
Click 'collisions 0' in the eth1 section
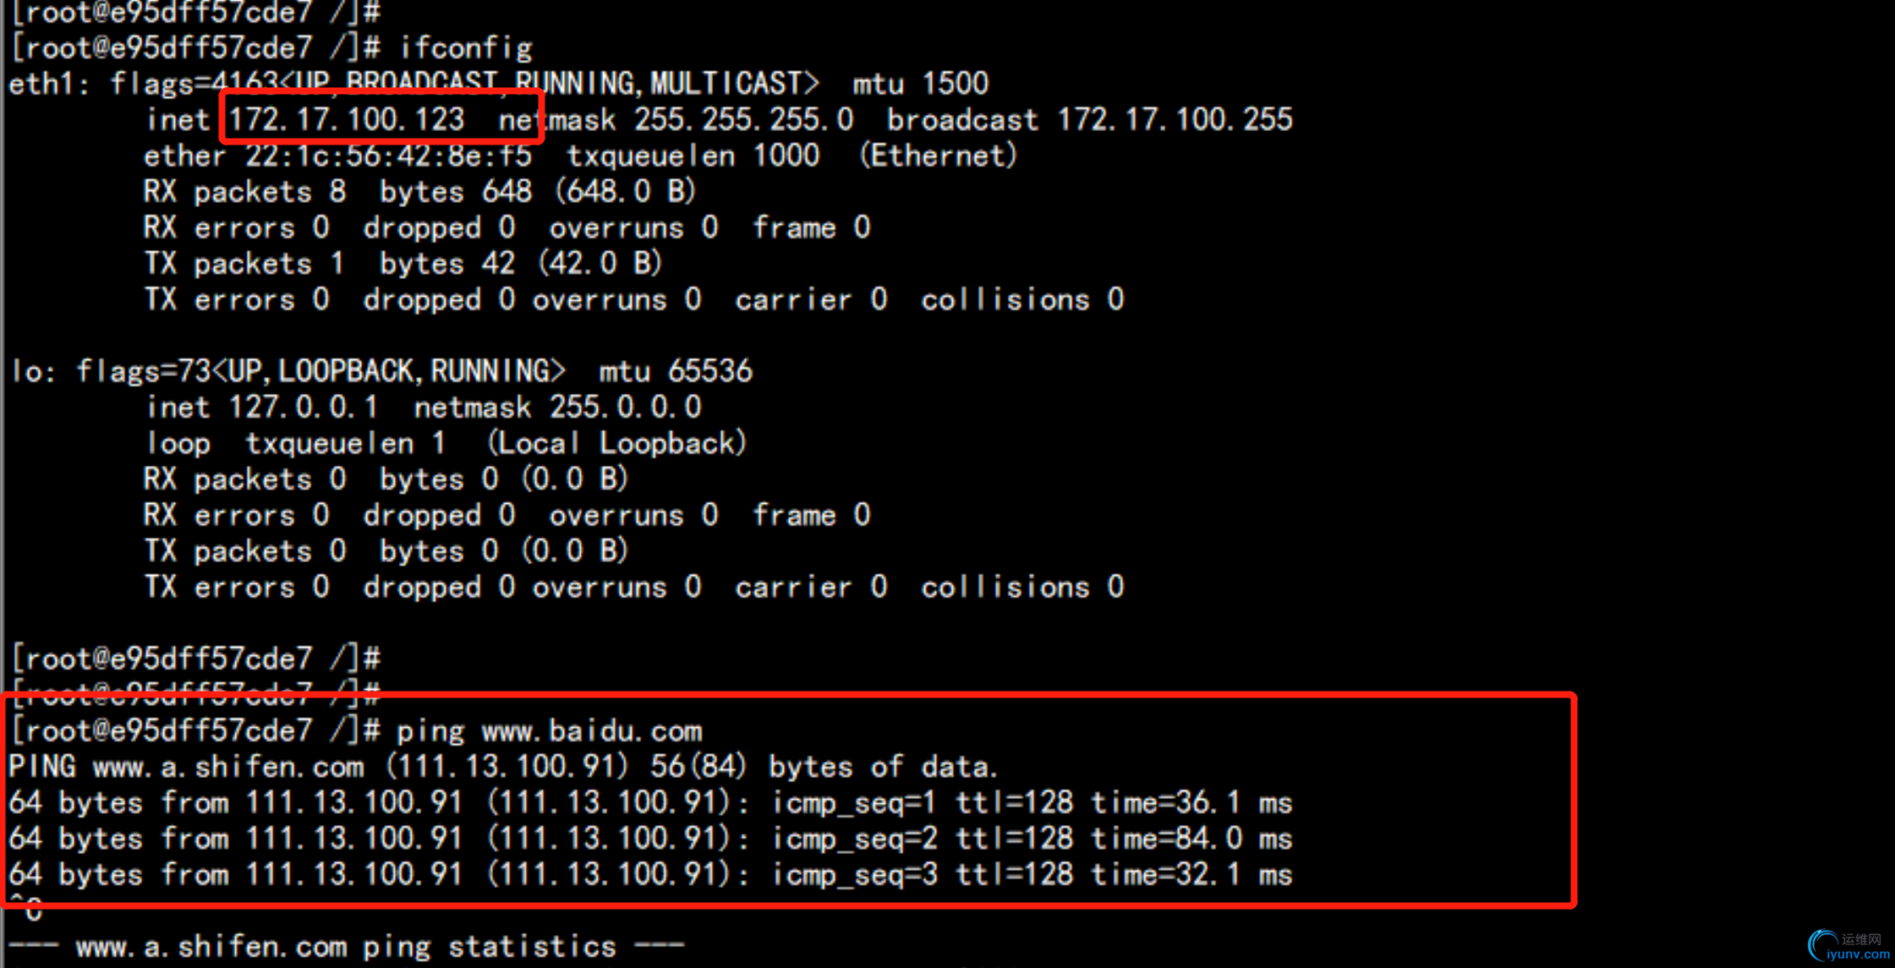pyautogui.click(x=1022, y=299)
